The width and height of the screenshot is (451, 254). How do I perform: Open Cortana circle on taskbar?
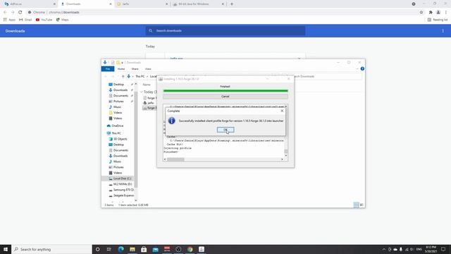coord(98,249)
